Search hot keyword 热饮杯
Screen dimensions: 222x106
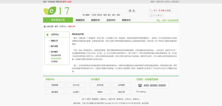(100, 15)
